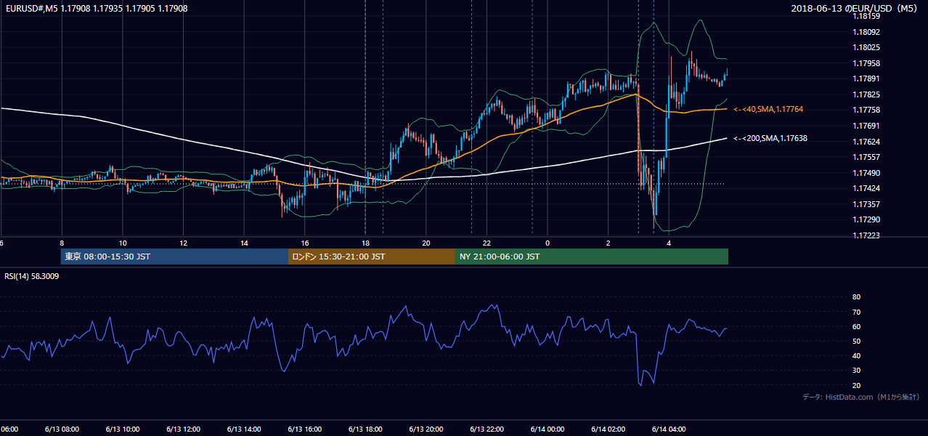This screenshot has width=928, height=436.
Task: Click the 6/13 16:00 bottom date label
Action: (305, 429)
